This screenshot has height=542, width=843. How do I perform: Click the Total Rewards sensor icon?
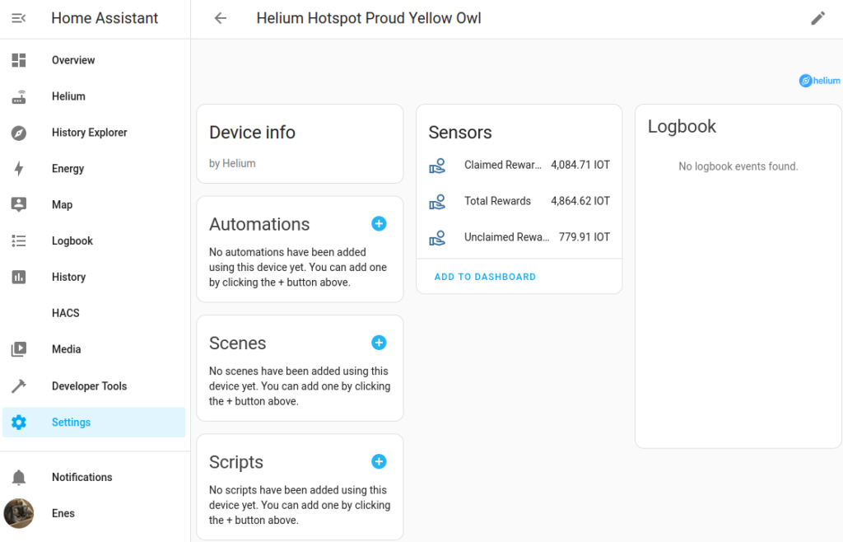point(437,202)
